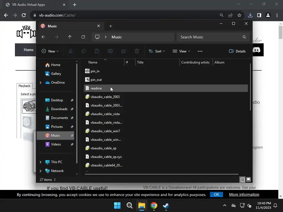The height and width of the screenshot is (212, 283).
Task: Click the address bar chevron before Music
Action: click(106, 37)
